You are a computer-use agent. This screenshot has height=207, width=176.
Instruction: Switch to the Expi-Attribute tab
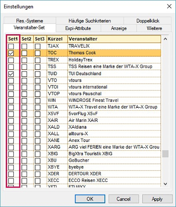(x=78, y=28)
